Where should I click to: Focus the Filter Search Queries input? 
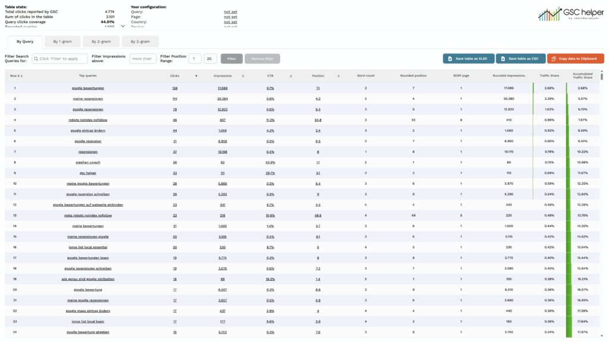(x=60, y=59)
